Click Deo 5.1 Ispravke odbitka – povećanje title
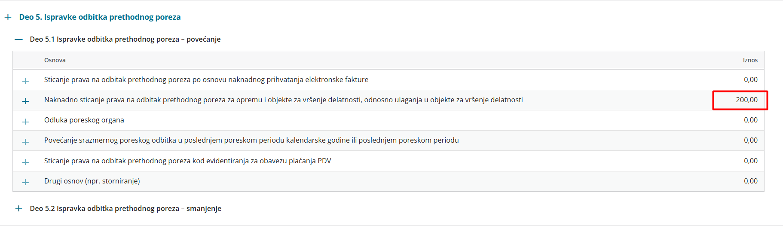This screenshot has width=783, height=226. coord(125,39)
